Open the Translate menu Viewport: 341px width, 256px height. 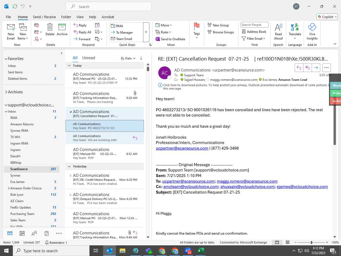(x=295, y=31)
